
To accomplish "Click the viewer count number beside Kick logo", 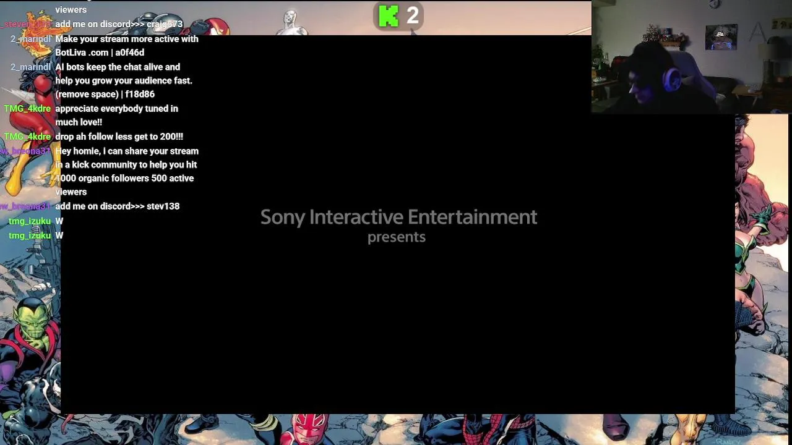I will 413,16.
